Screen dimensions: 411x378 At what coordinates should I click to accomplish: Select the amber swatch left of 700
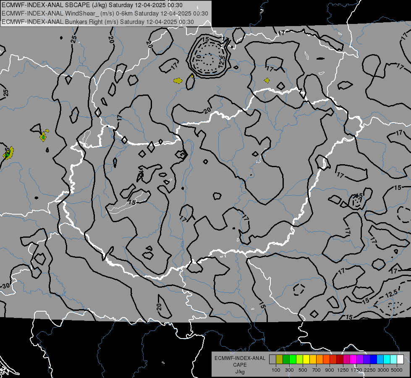[313, 359]
